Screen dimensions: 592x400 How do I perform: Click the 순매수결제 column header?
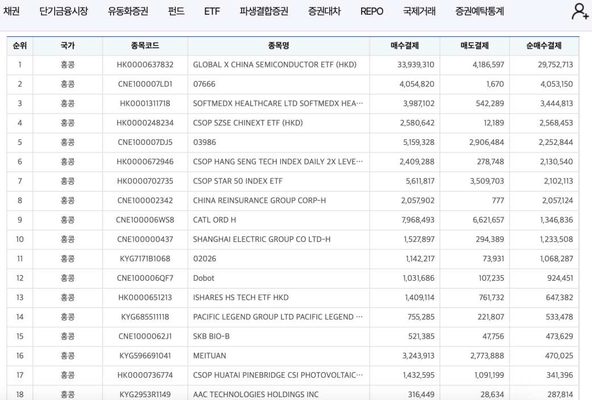[544, 45]
